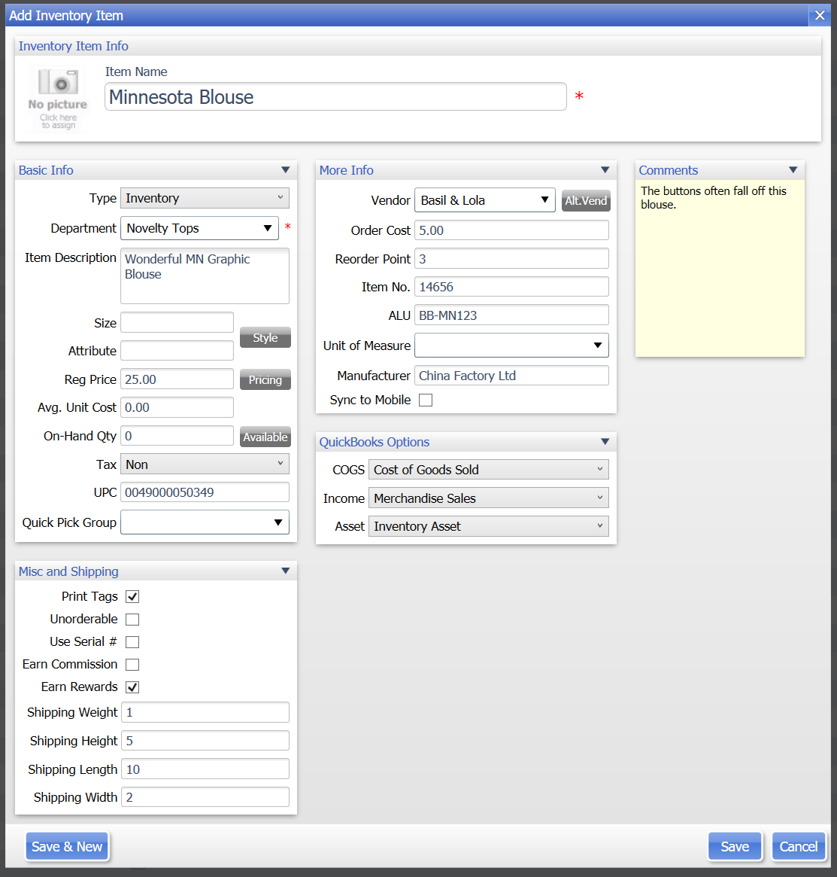This screenshot has height=877, width=837.
Task: Collapse the Misc and Shipping panel arrow
Action: [286, 571]
